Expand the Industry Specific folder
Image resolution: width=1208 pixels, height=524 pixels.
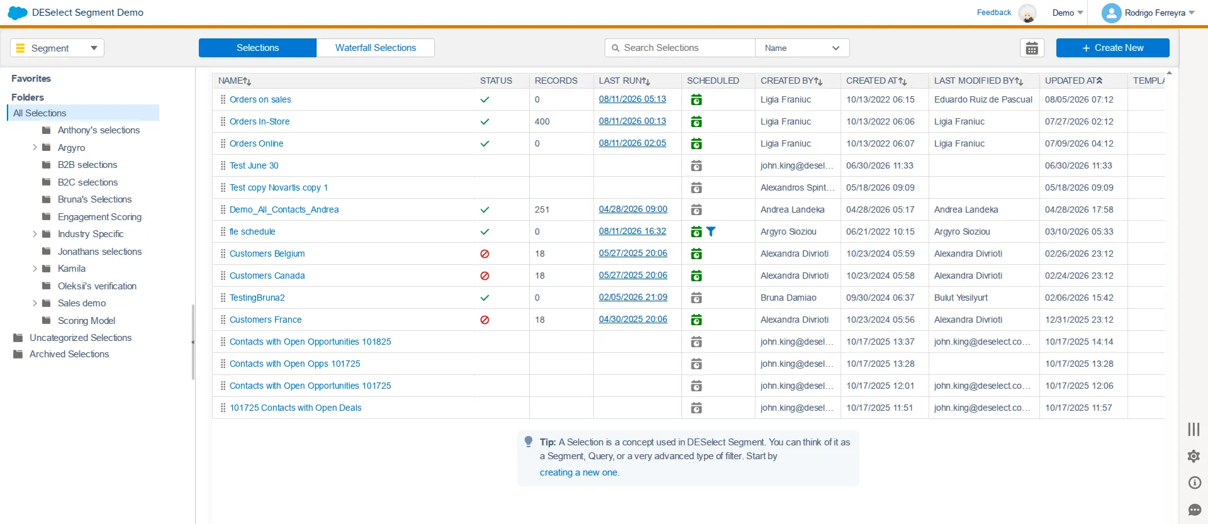click(35, 234)
